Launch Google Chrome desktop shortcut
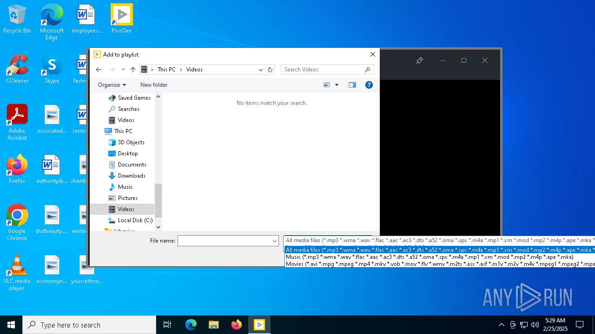595x334 pixels. [17, 223]
